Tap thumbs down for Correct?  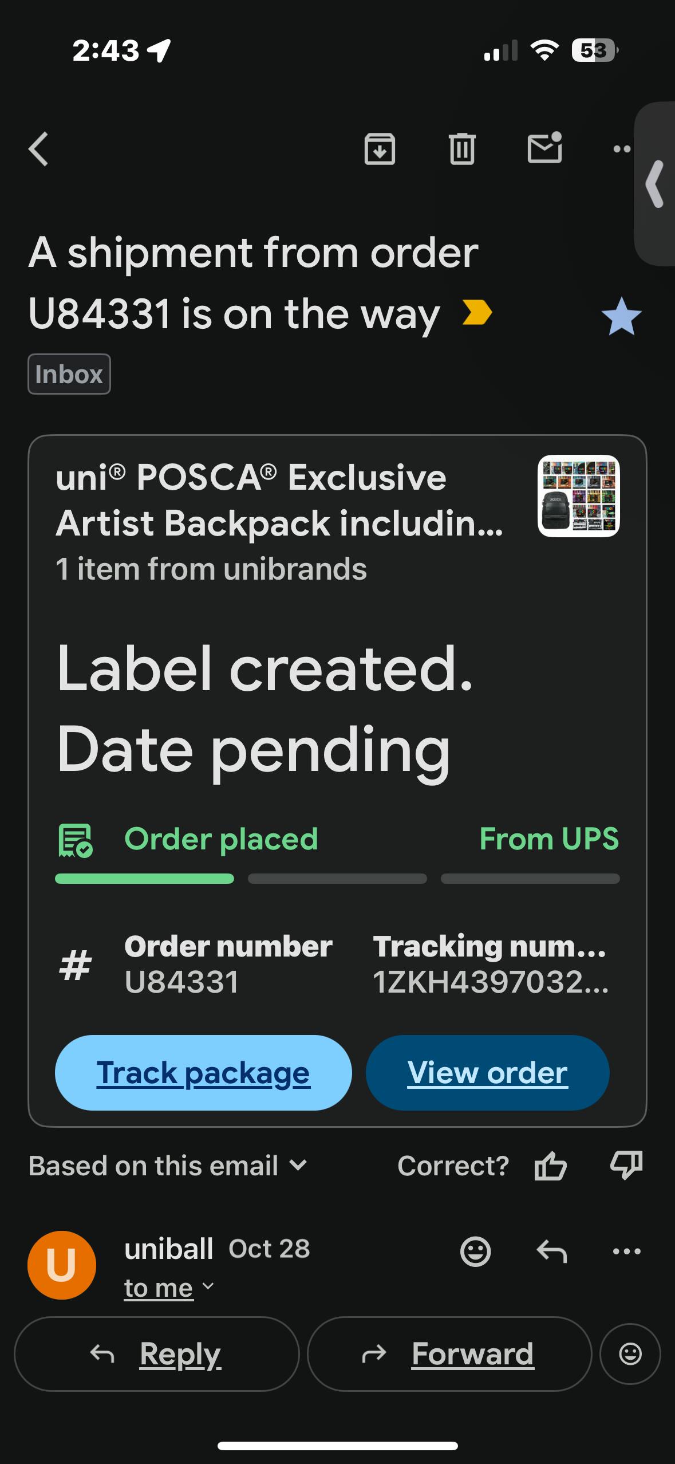point(626,1166)
